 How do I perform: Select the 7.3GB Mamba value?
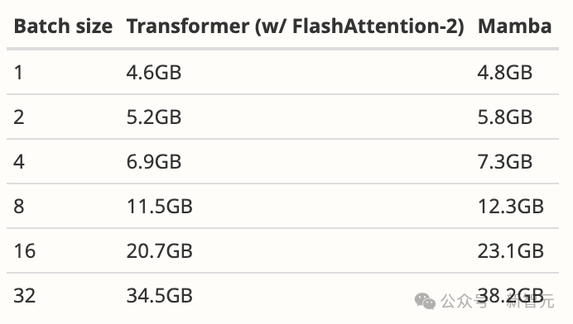(x=505, y=162)
